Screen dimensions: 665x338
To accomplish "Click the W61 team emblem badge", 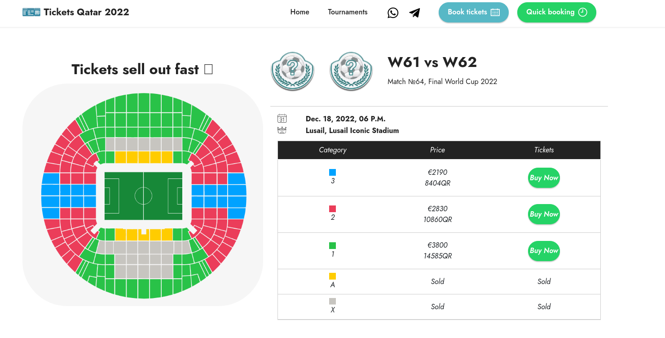I will pos(293,71).
